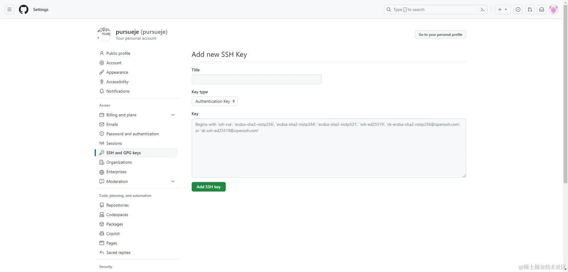Open the Key type dropdown
Screen dimensions: 568x272
(x=214, y=101)
